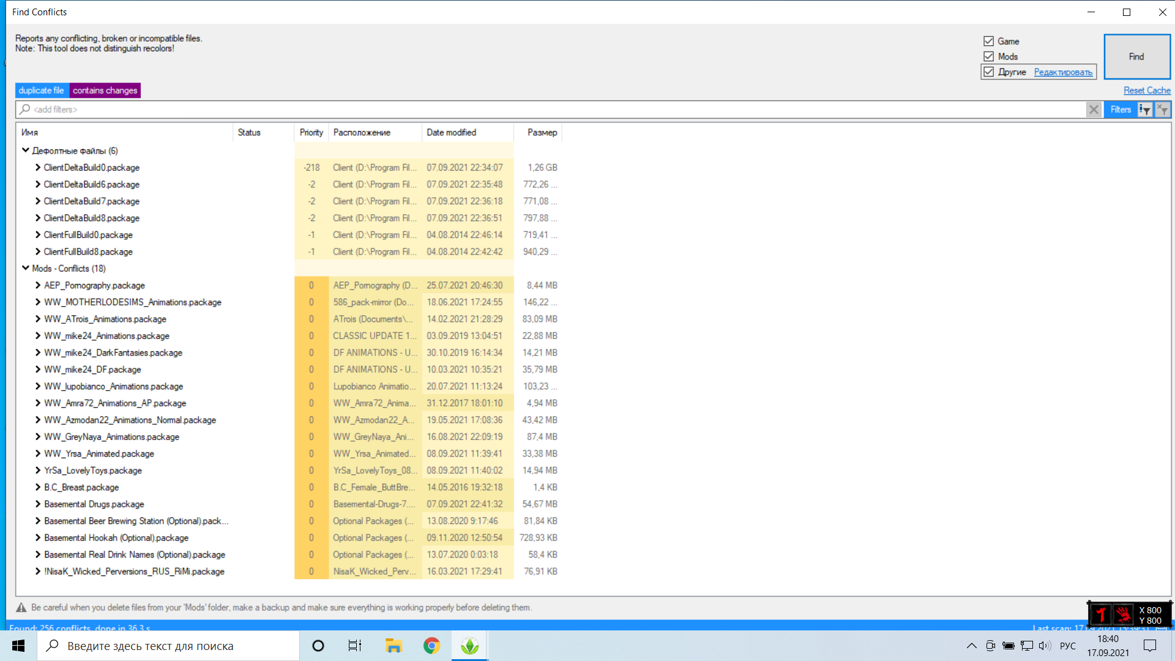Screen dimensions: 1175x661
Task: Expand the Basemental Drugs.package row
Action: 38,504
